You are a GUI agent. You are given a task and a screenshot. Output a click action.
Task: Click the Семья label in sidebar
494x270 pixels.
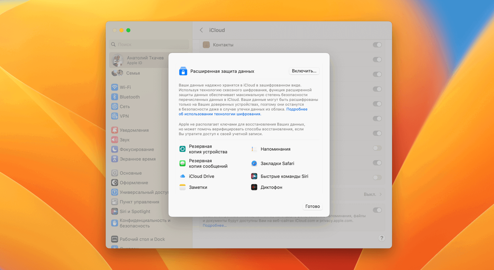point(133,73)
